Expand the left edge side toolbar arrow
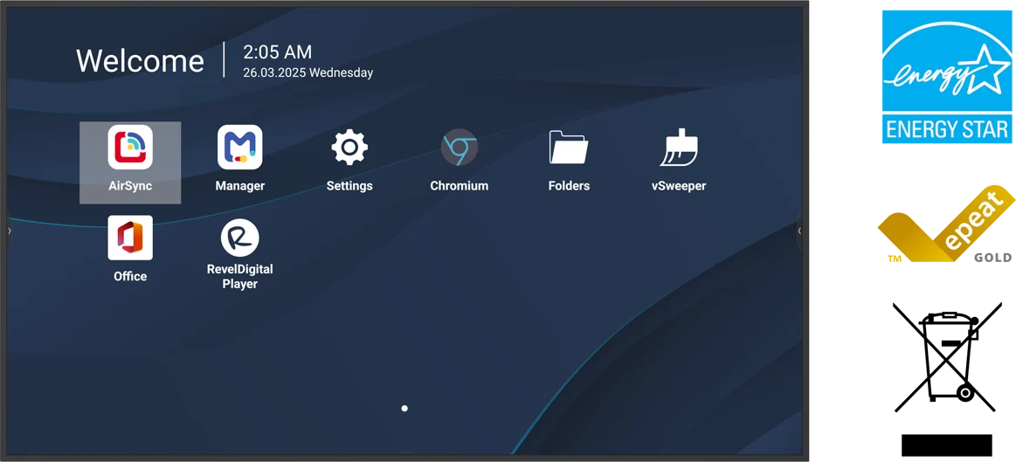This screenshot has height=462, width=1016. (x=9, y=230)
